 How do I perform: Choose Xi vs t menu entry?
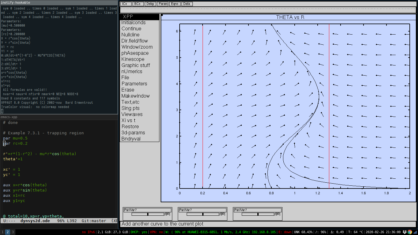[x=140, y=121]
